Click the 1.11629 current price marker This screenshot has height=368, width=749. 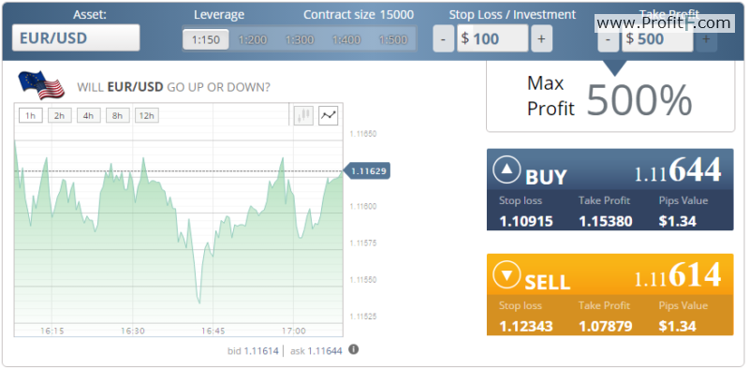point(366,170)
